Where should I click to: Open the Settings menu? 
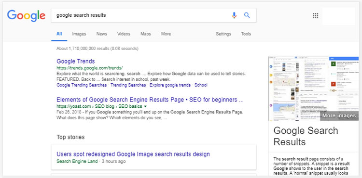223,34
